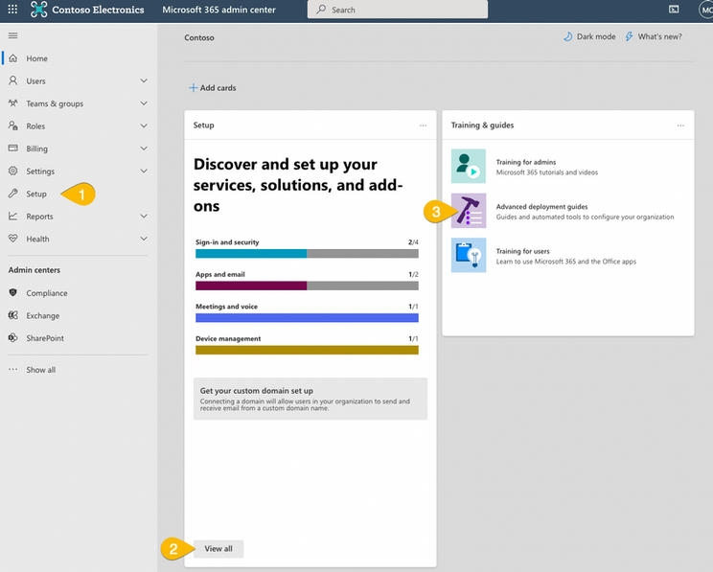Click the Settings gear icon
Viewport: 713px width, 572px height.
tap(13, 171)
